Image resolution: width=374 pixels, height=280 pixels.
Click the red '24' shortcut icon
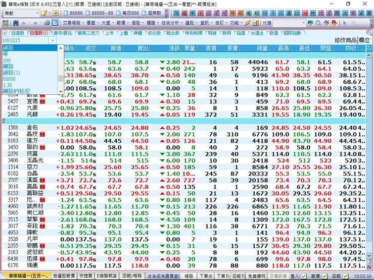(305, 13)
